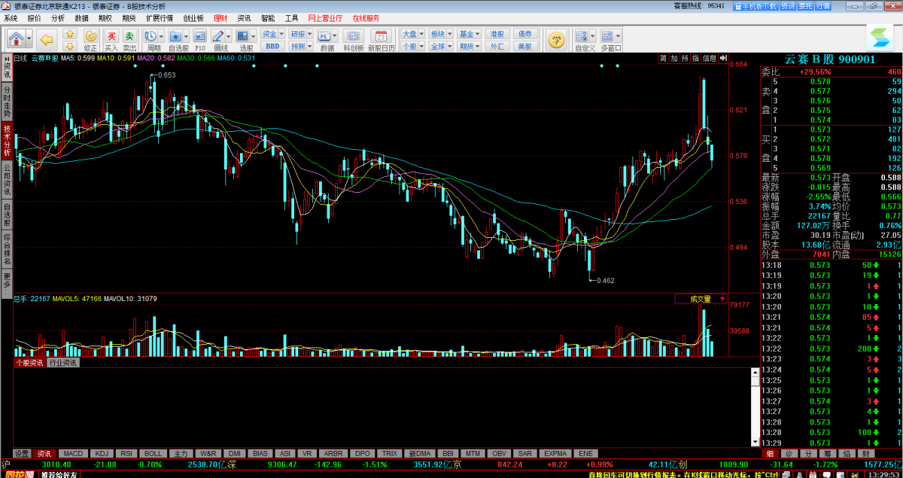Select the KDJ indicator tab
The height and width of the screenshot is (478, 903).
coord(101,454)
